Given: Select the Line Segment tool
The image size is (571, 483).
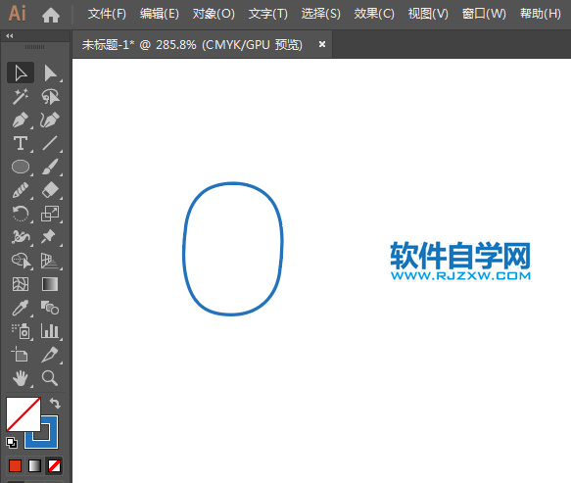Looking at the screenshot, I should [x=50, y=143].
